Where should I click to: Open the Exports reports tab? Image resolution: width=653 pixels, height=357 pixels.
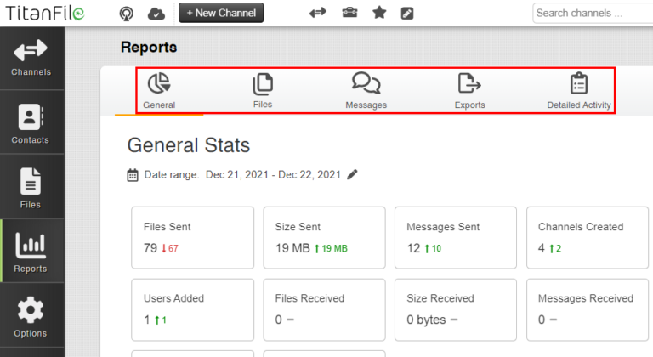[x=469, y=90]
